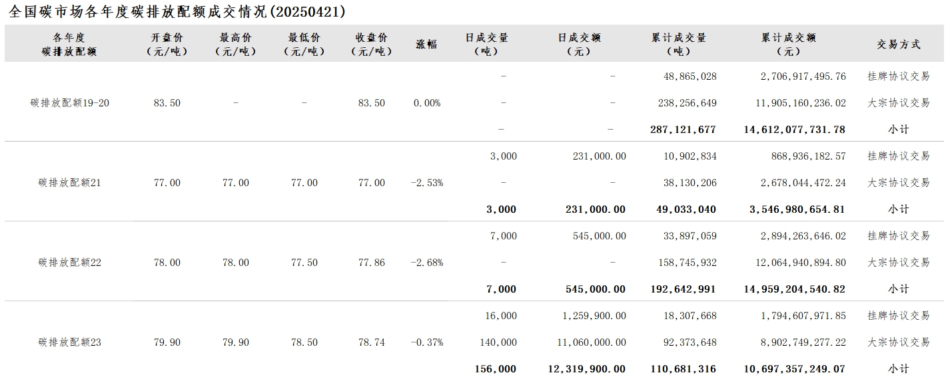Select the -2.68% change value

(426, 263)
